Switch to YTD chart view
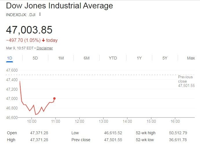 [113, 58]
